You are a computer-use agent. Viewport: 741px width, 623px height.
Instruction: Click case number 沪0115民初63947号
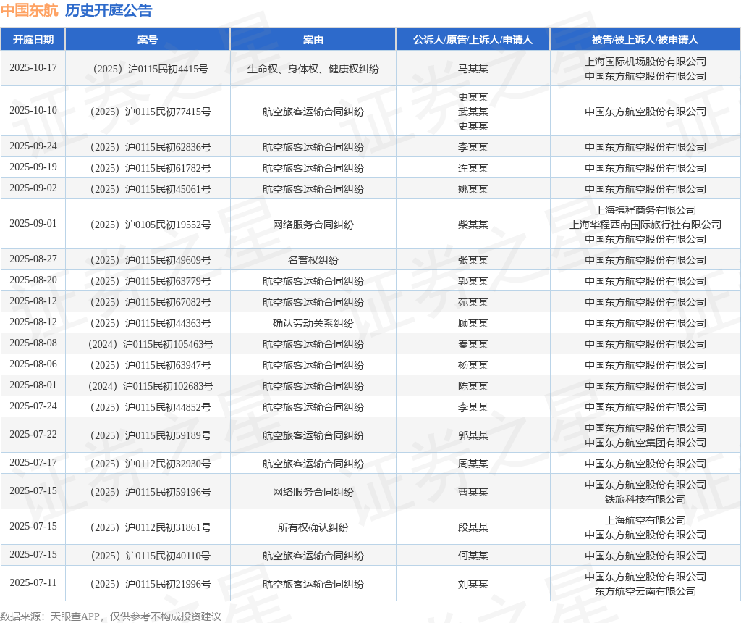pyautogui.click(x=151, y=365)
